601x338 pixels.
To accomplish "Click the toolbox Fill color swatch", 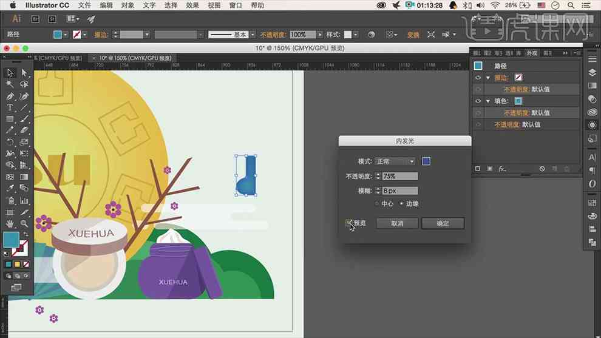I will coord(11,240).
